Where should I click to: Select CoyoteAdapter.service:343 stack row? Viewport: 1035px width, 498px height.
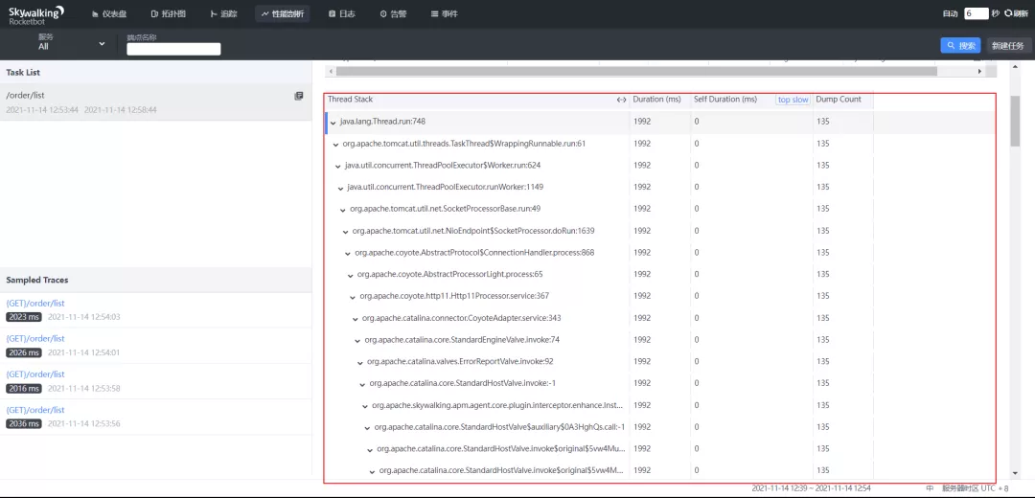(x=660, y=318)
